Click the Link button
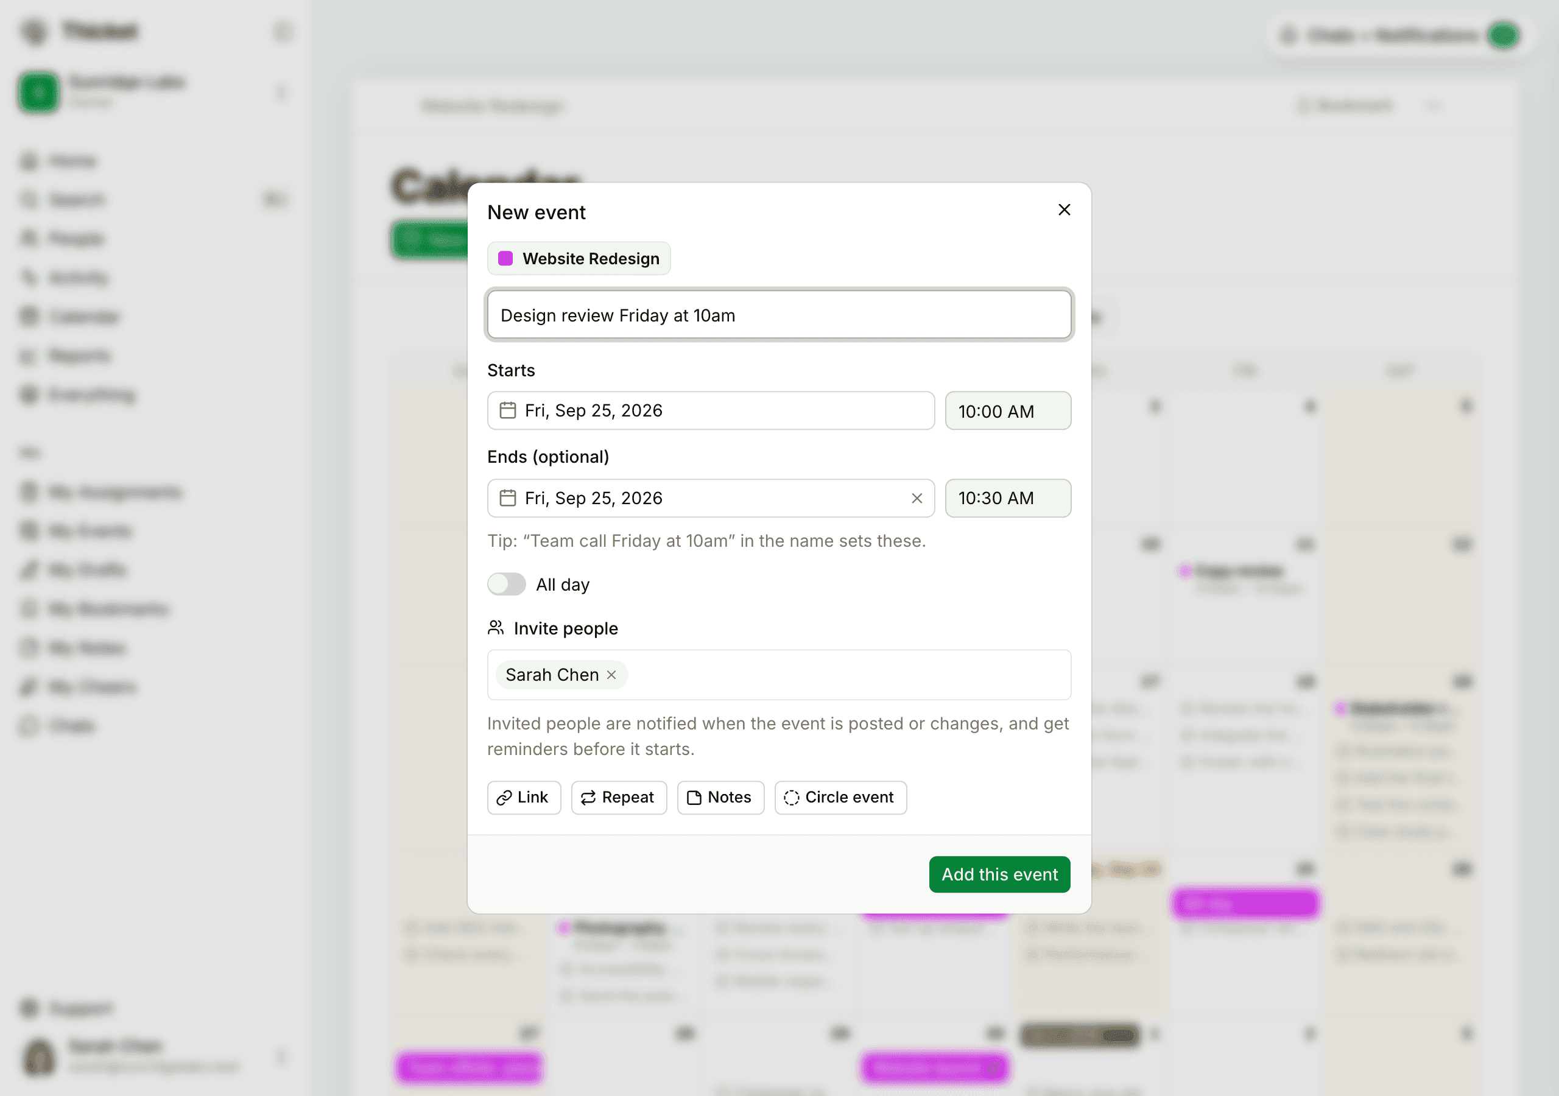 tap(524, 797)
